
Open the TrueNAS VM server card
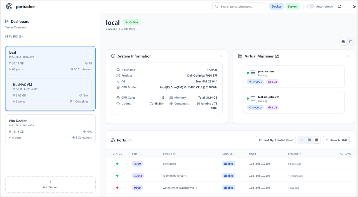click(x=50, y=92)
